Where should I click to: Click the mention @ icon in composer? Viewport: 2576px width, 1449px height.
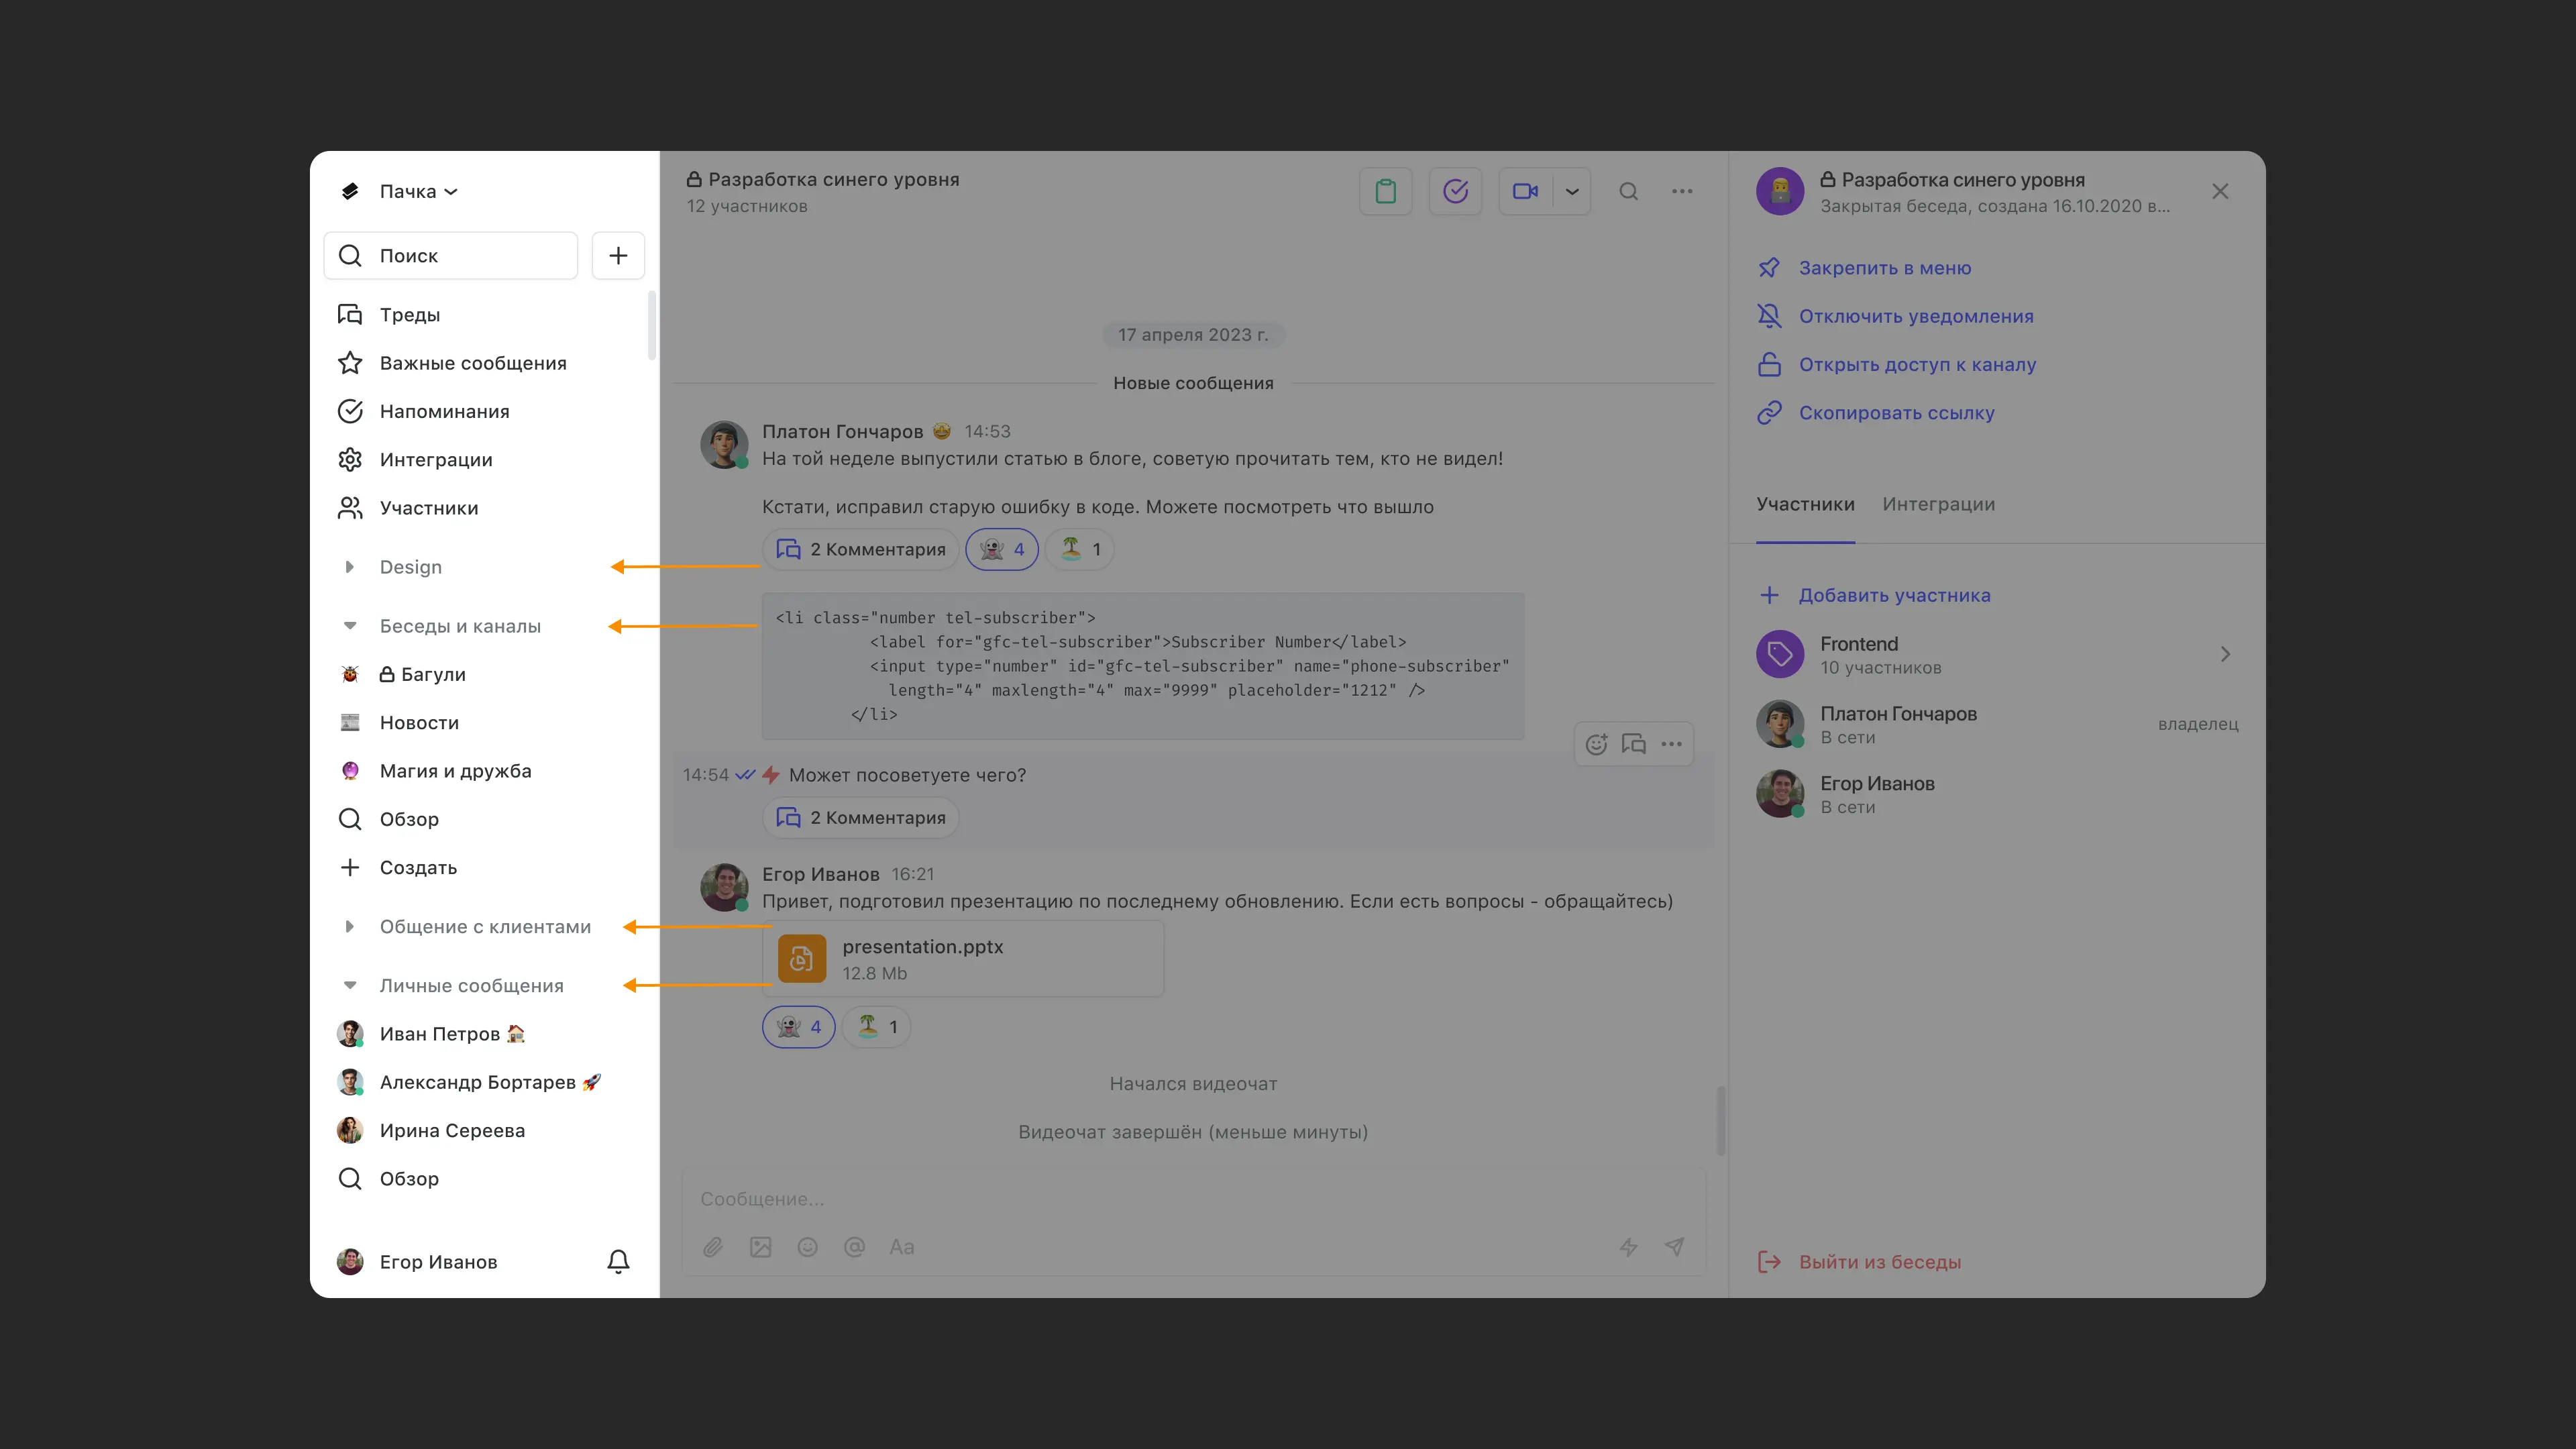point(854,1247)
